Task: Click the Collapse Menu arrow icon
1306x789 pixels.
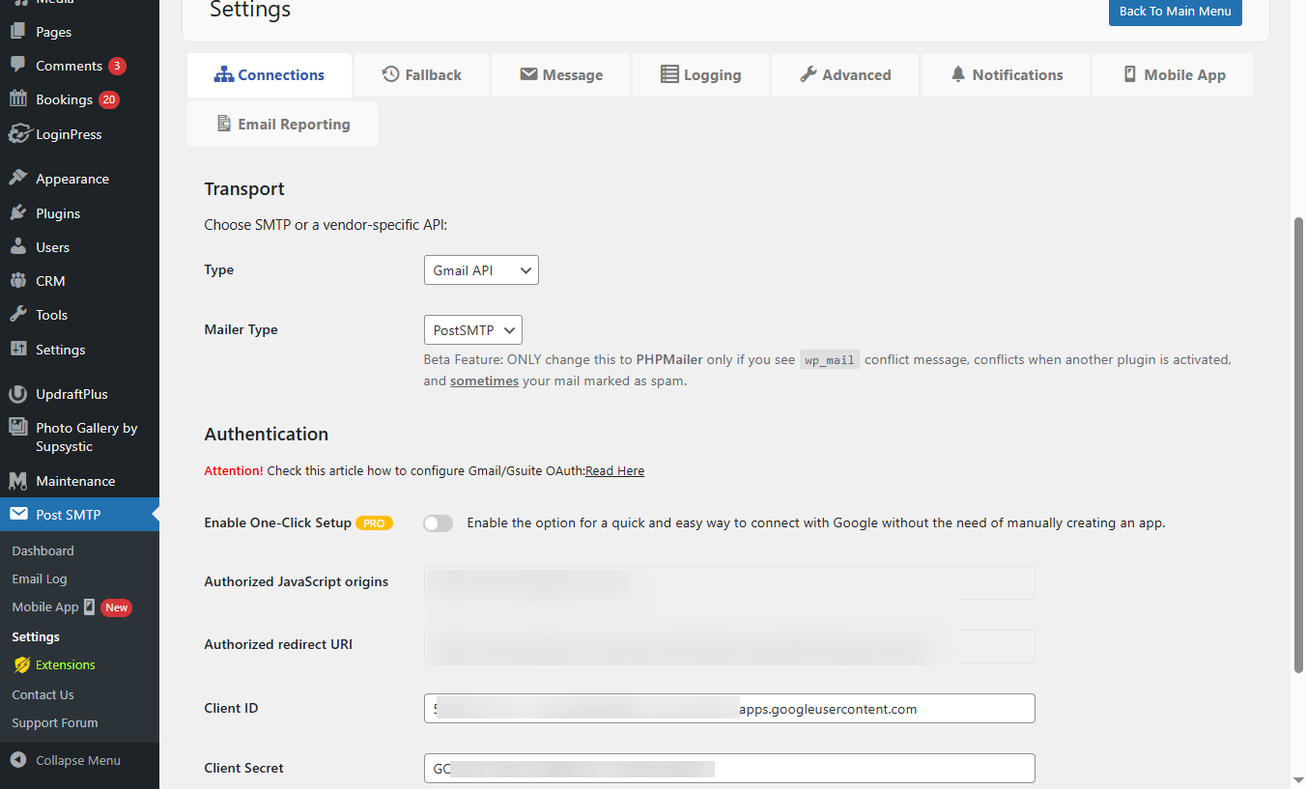Action: (18, 760)
